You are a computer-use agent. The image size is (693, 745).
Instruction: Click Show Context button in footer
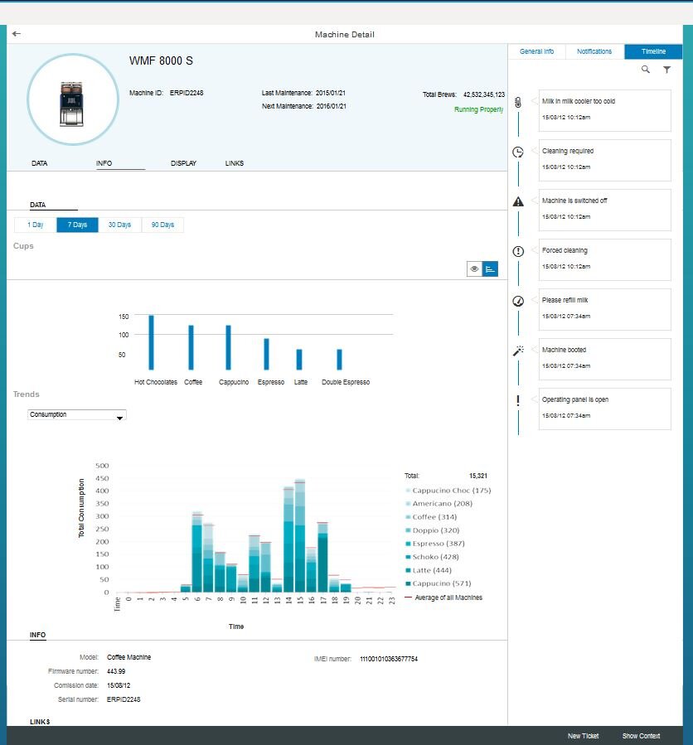pos(642,736)
